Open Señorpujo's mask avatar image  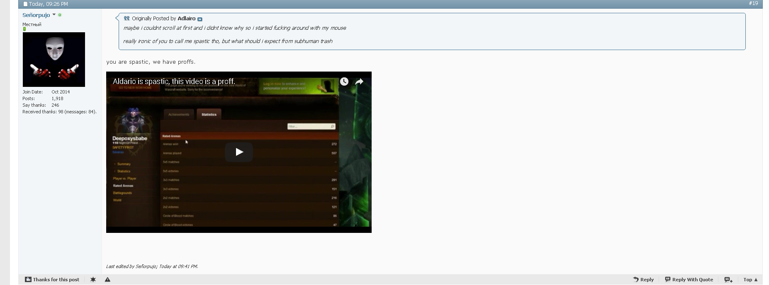[x=54, y=60]
